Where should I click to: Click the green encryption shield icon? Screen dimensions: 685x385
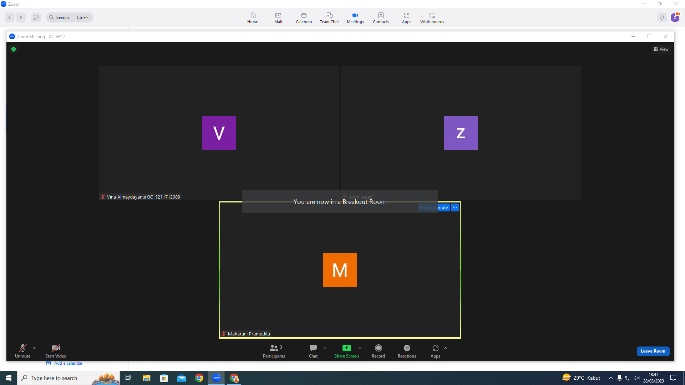click(14, 49)
